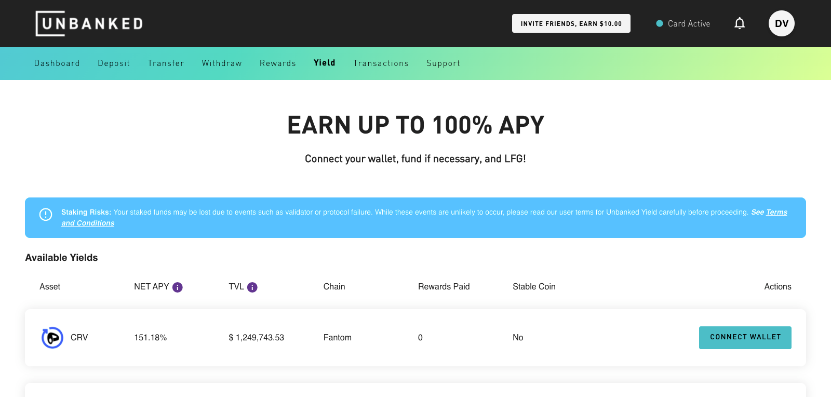Viewport: 831px width, 397px height.
Task: Click the Rewards Paid value 0
Action: pyautogui.click(x=420, y=338)
